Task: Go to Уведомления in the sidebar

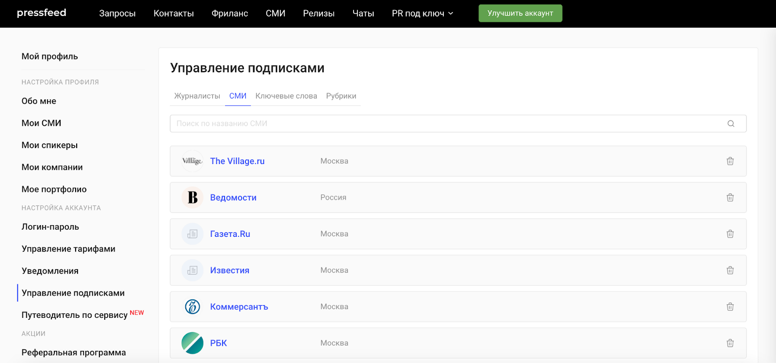Action: coord(50,271)
